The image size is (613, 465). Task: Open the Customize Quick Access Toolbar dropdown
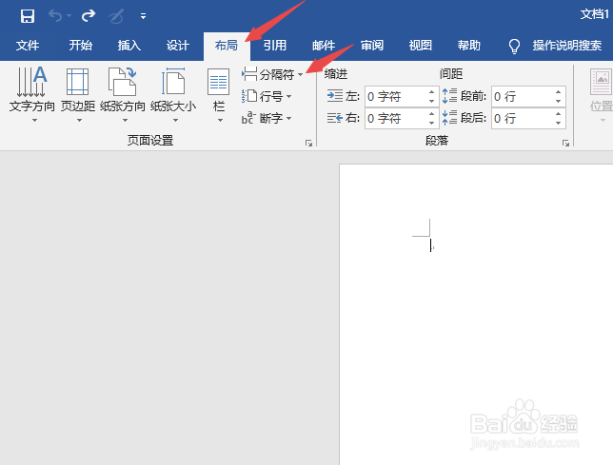click(x=143, y=16)
